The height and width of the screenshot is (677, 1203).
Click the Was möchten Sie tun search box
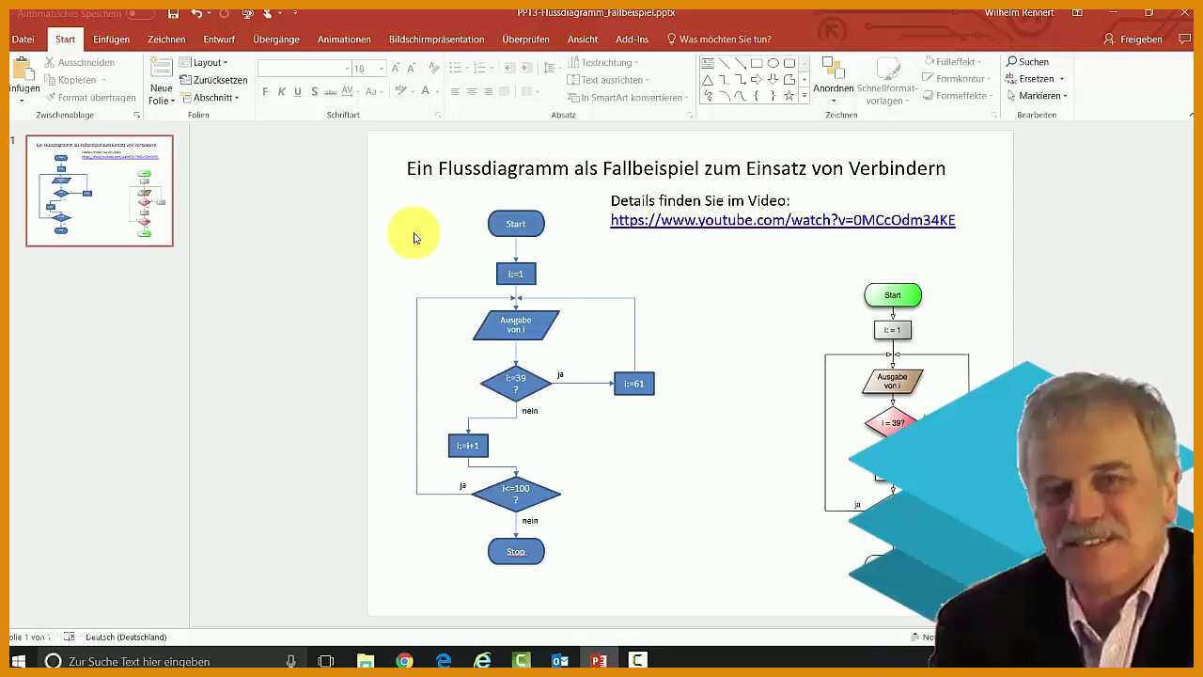tap(719, 39)
